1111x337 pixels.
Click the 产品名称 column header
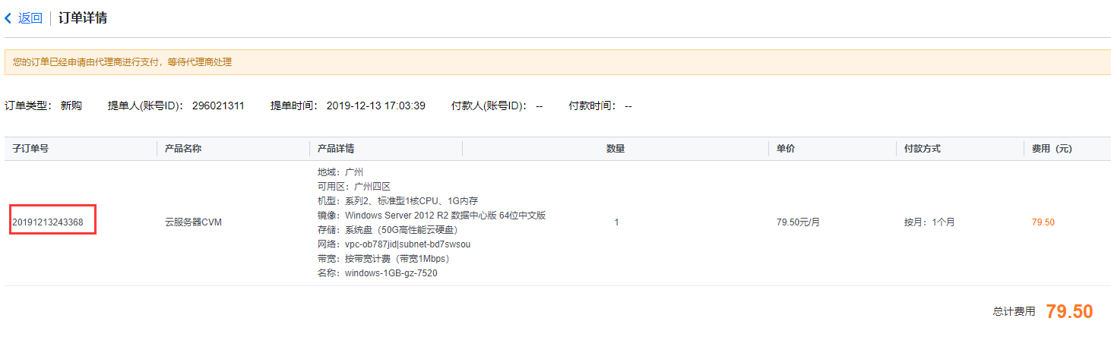(x=183, y=149)
